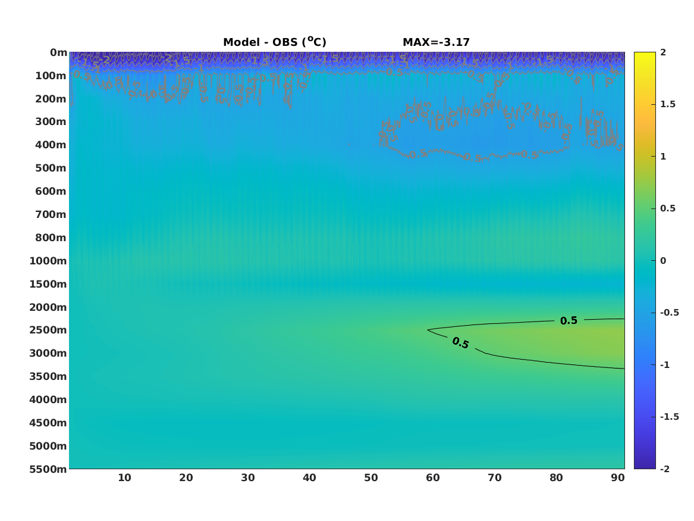
Task: Click the x-axis tick label "30"
Action: click(x=248, y=478)
